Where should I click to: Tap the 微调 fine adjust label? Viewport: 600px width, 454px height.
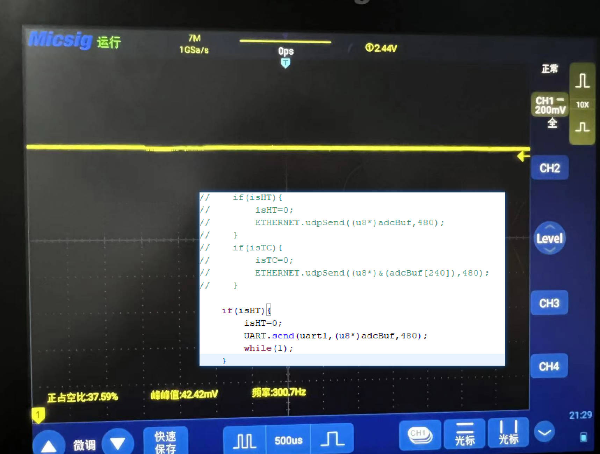(84, 445)
